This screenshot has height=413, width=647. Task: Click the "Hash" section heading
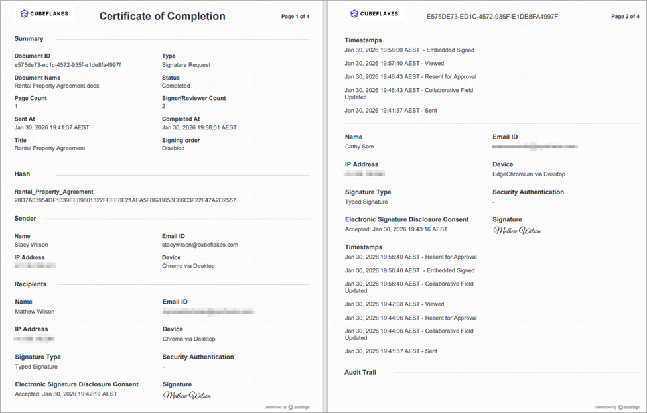23,174
